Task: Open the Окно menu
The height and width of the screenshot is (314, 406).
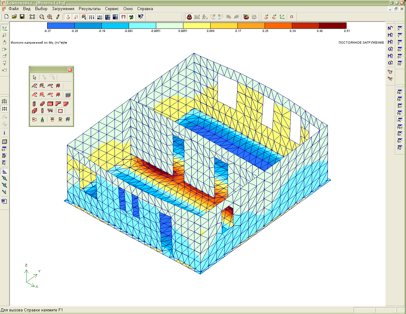Action: click(x=128, y=9)
